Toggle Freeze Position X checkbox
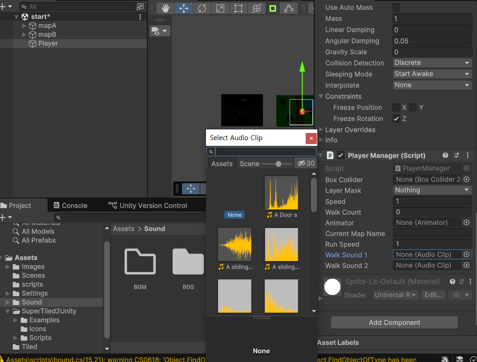The height and width of the screenshot is (362, 477). (396, 108)
